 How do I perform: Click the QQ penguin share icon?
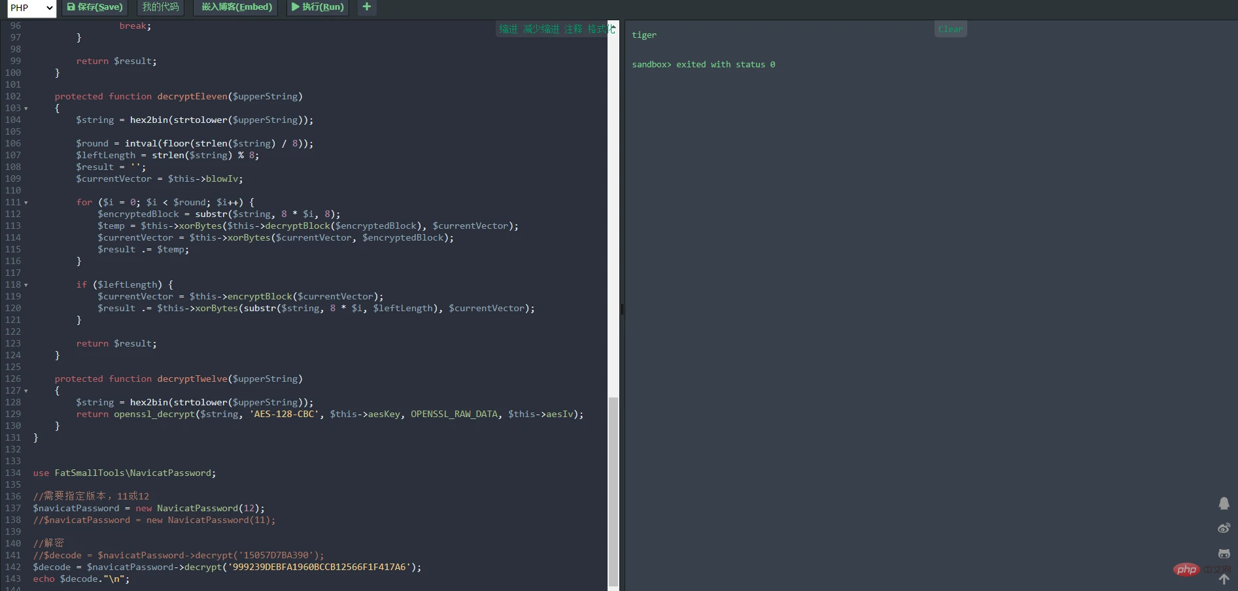coord(1224,503)
